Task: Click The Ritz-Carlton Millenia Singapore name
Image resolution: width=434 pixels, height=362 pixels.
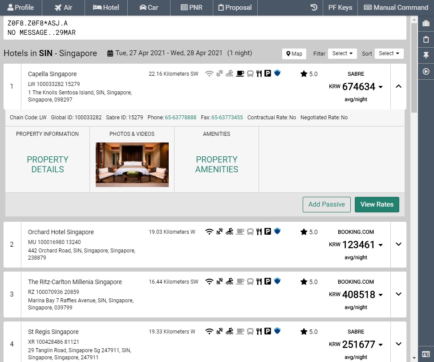Action: 75,282
